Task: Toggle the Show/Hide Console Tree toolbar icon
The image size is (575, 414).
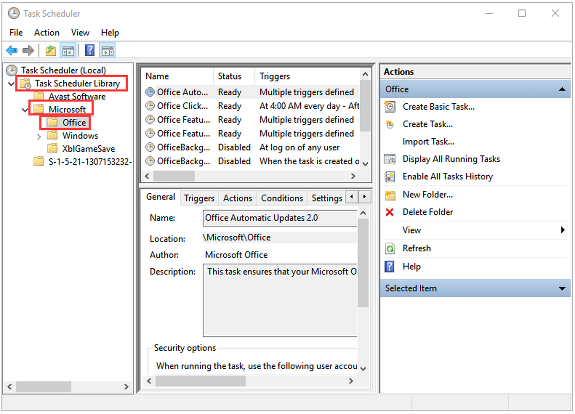Action: tap(68, 50)
